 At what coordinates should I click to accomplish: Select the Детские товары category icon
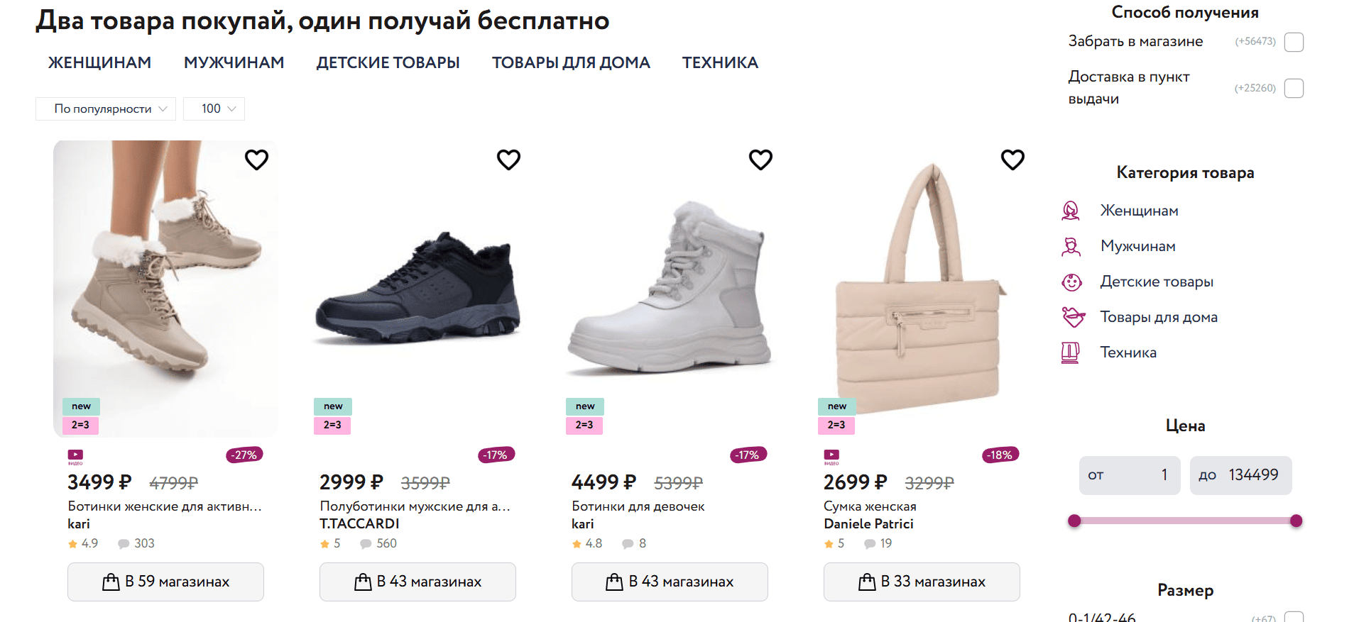tap(1071, 282)
